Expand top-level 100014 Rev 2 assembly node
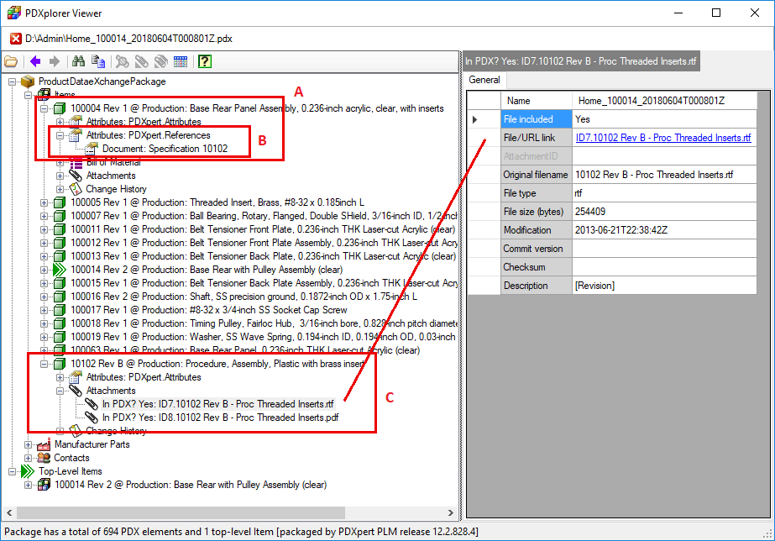The width and height of the screenshot is (775, 541). (x=29, y=485)
